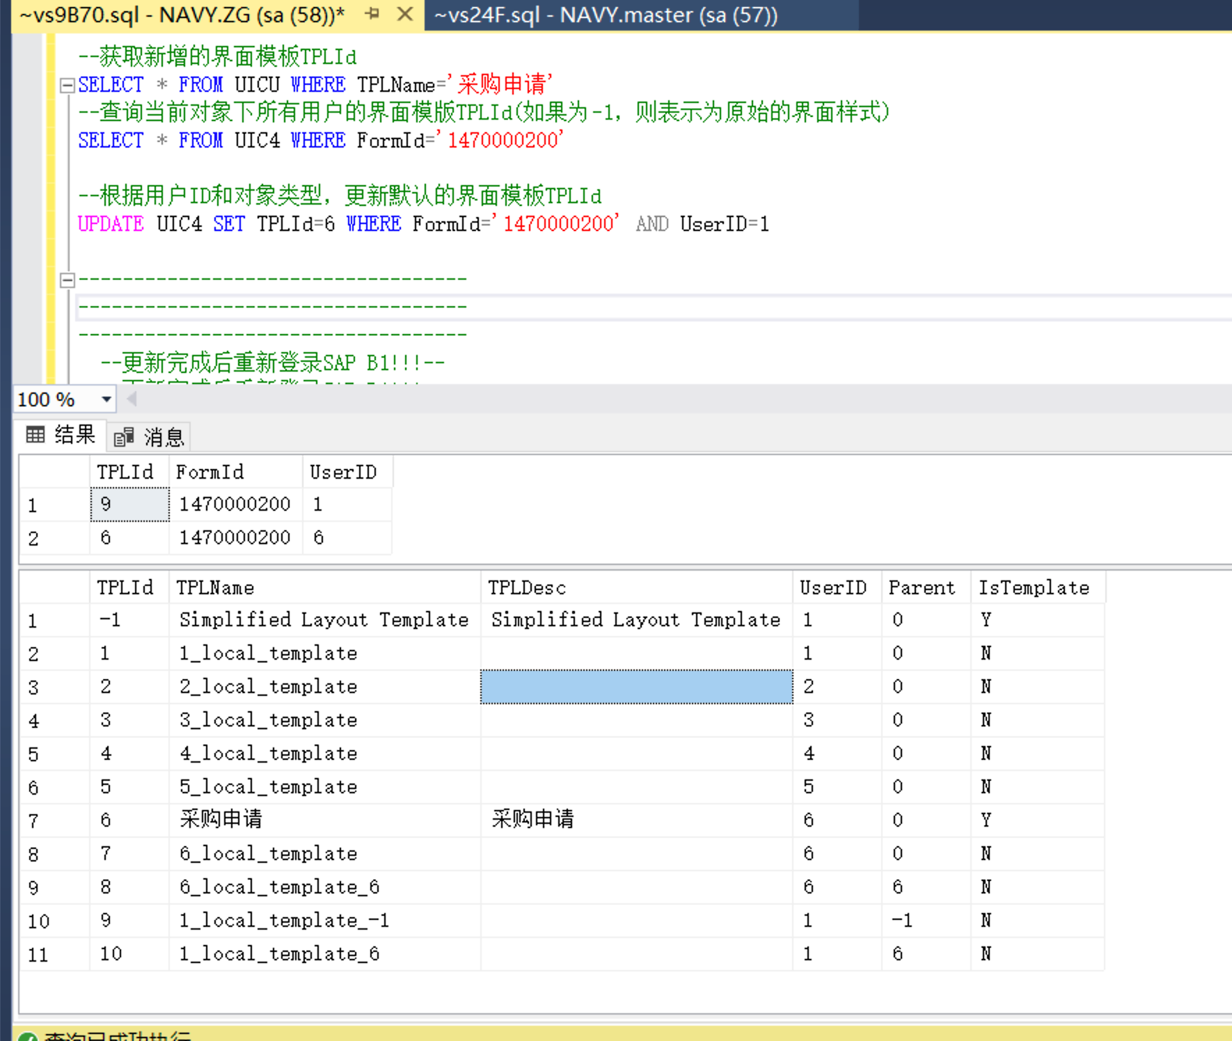This screenshot has width=1232, height=1041.
Task: Click the IsTemplate column header
Action: (1034, 588)
